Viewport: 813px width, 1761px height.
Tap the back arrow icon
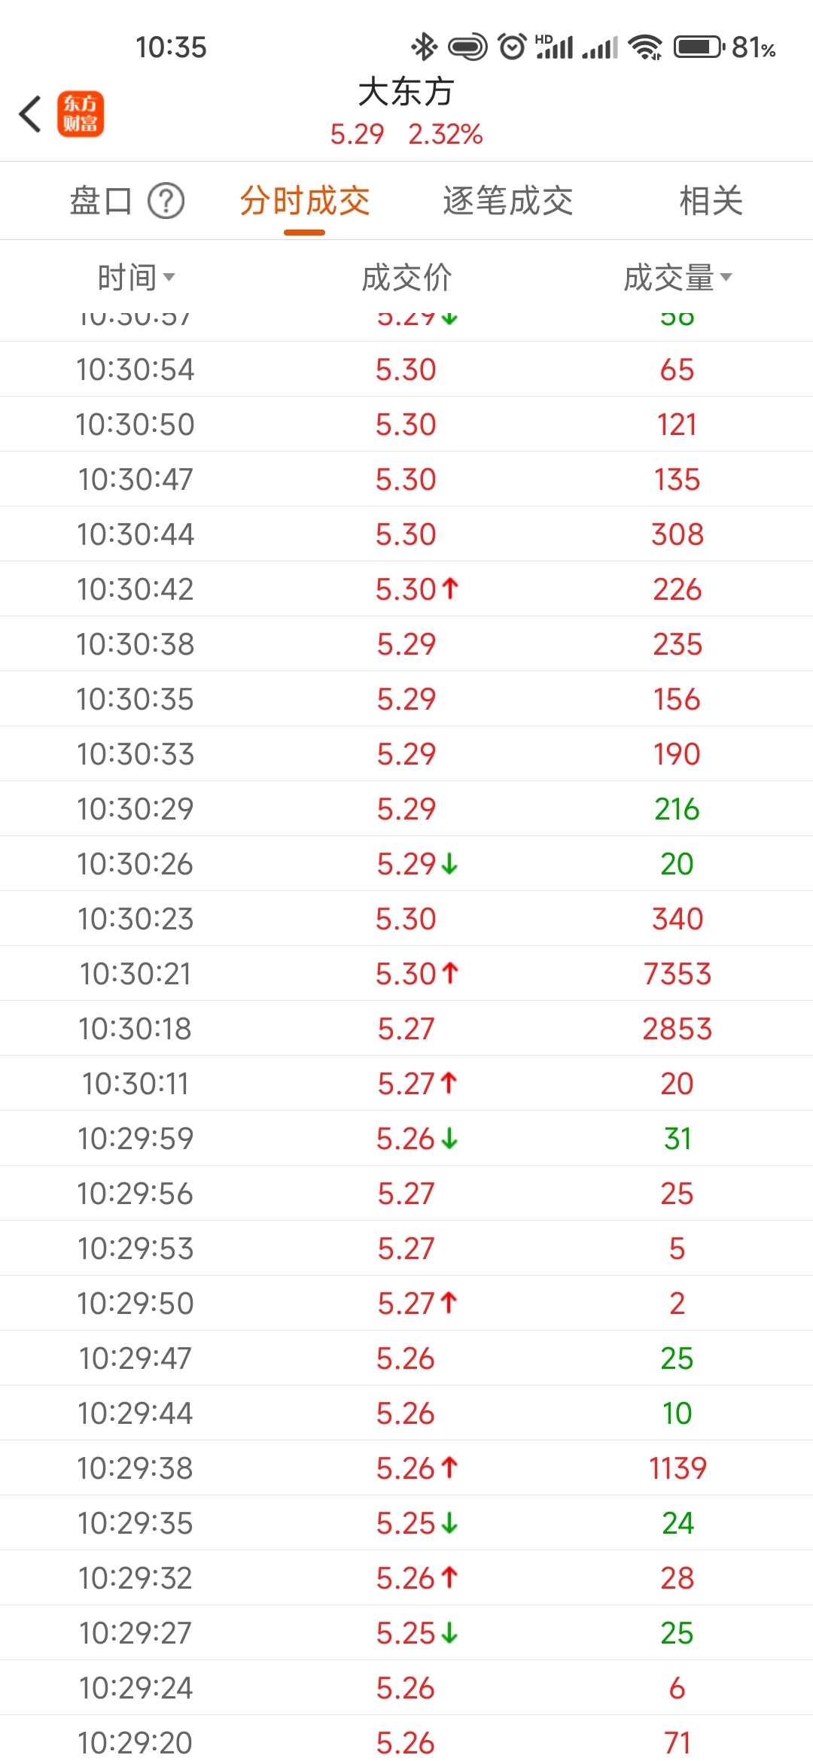[30, 114]
